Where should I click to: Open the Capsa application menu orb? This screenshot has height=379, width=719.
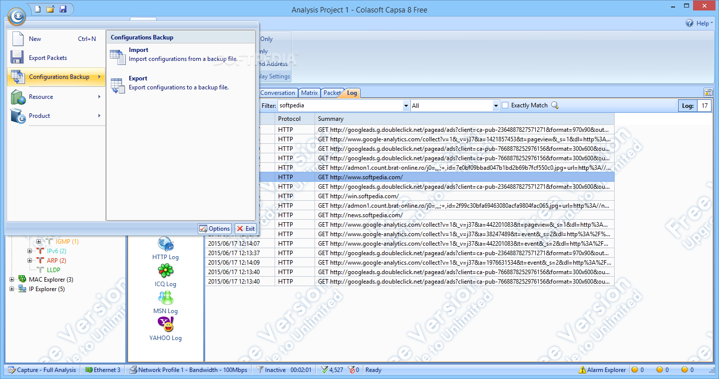[16, 16]
